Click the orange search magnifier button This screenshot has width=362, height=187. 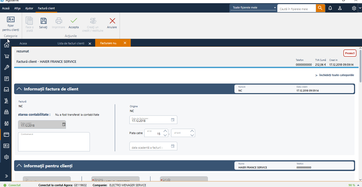[321, 8]
